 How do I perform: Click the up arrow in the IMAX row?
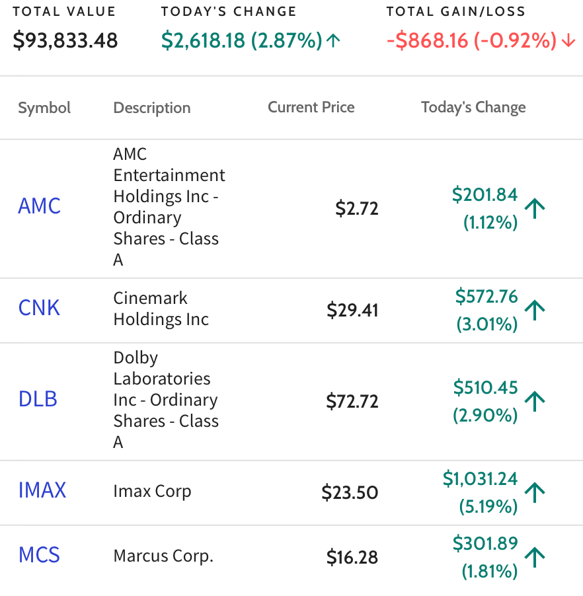(x=535, y=493)
